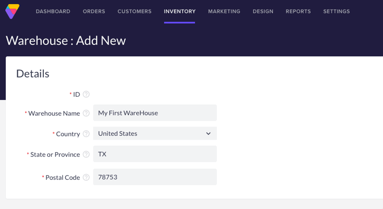Open the Reports menu
The width and height of the screenshot is (383, 209).
pos(298,11)
